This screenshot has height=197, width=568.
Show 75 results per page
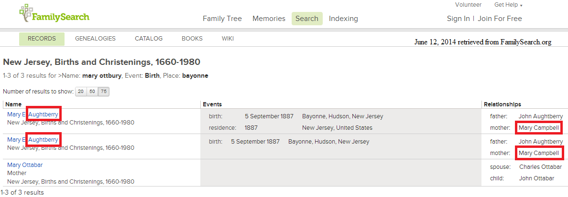coord(104,92)
